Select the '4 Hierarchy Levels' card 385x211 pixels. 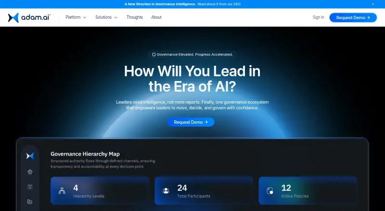100,191
